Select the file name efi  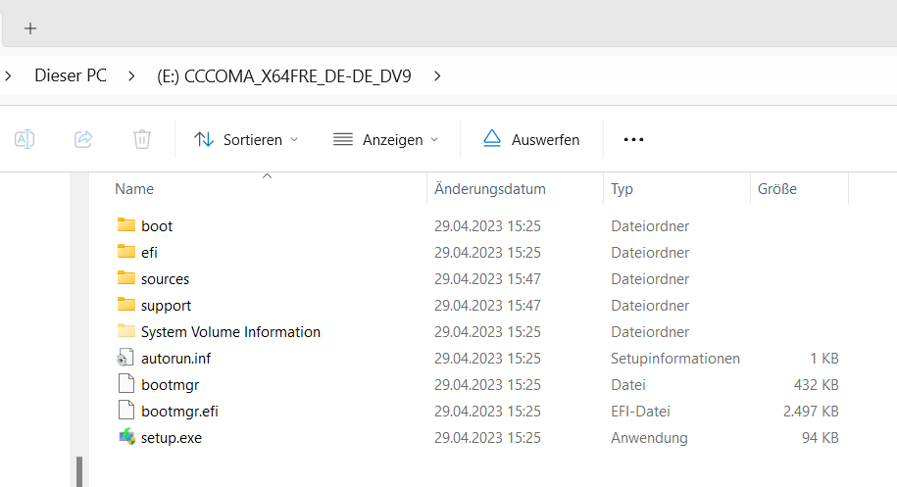[x=149, y=253]
